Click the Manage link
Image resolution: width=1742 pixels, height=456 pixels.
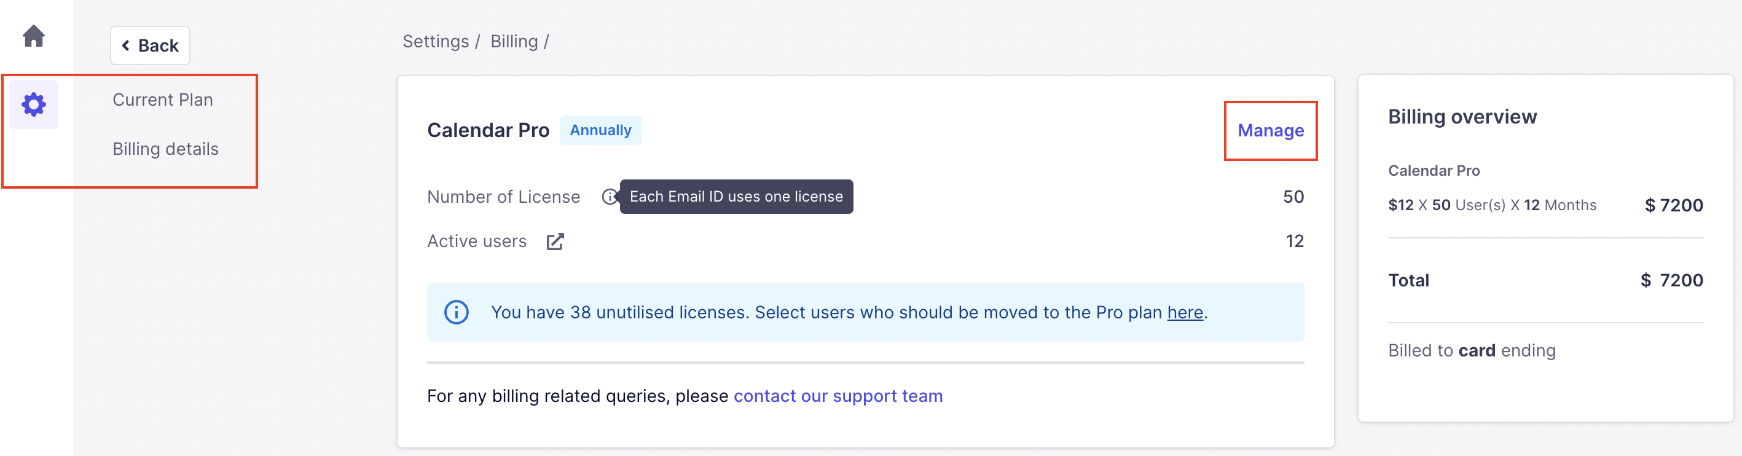tap(1270, 130)
